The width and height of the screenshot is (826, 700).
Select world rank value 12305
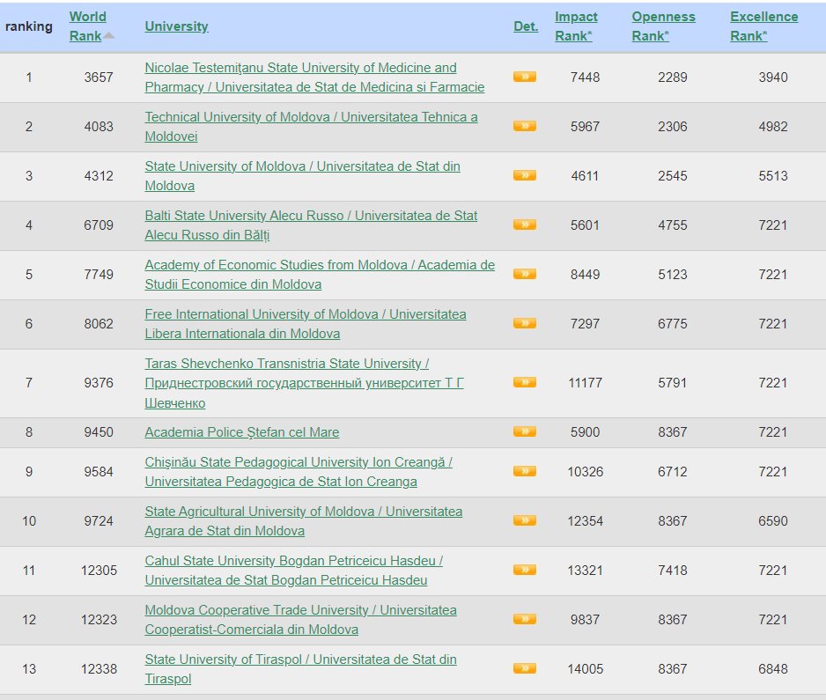(x=99, y=571)
